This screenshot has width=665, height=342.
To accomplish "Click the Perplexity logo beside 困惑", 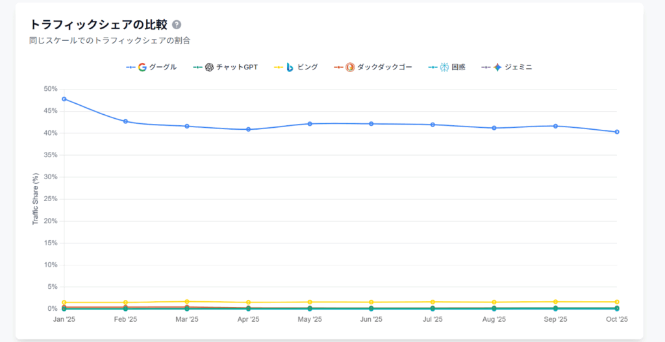I will click(x=444, y=67).
